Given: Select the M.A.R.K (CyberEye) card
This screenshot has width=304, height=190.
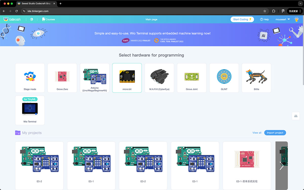Looking at the screenshot, I should 159,78.
